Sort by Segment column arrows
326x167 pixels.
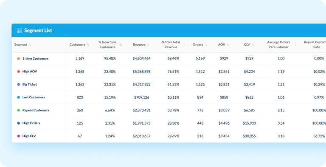30,45
